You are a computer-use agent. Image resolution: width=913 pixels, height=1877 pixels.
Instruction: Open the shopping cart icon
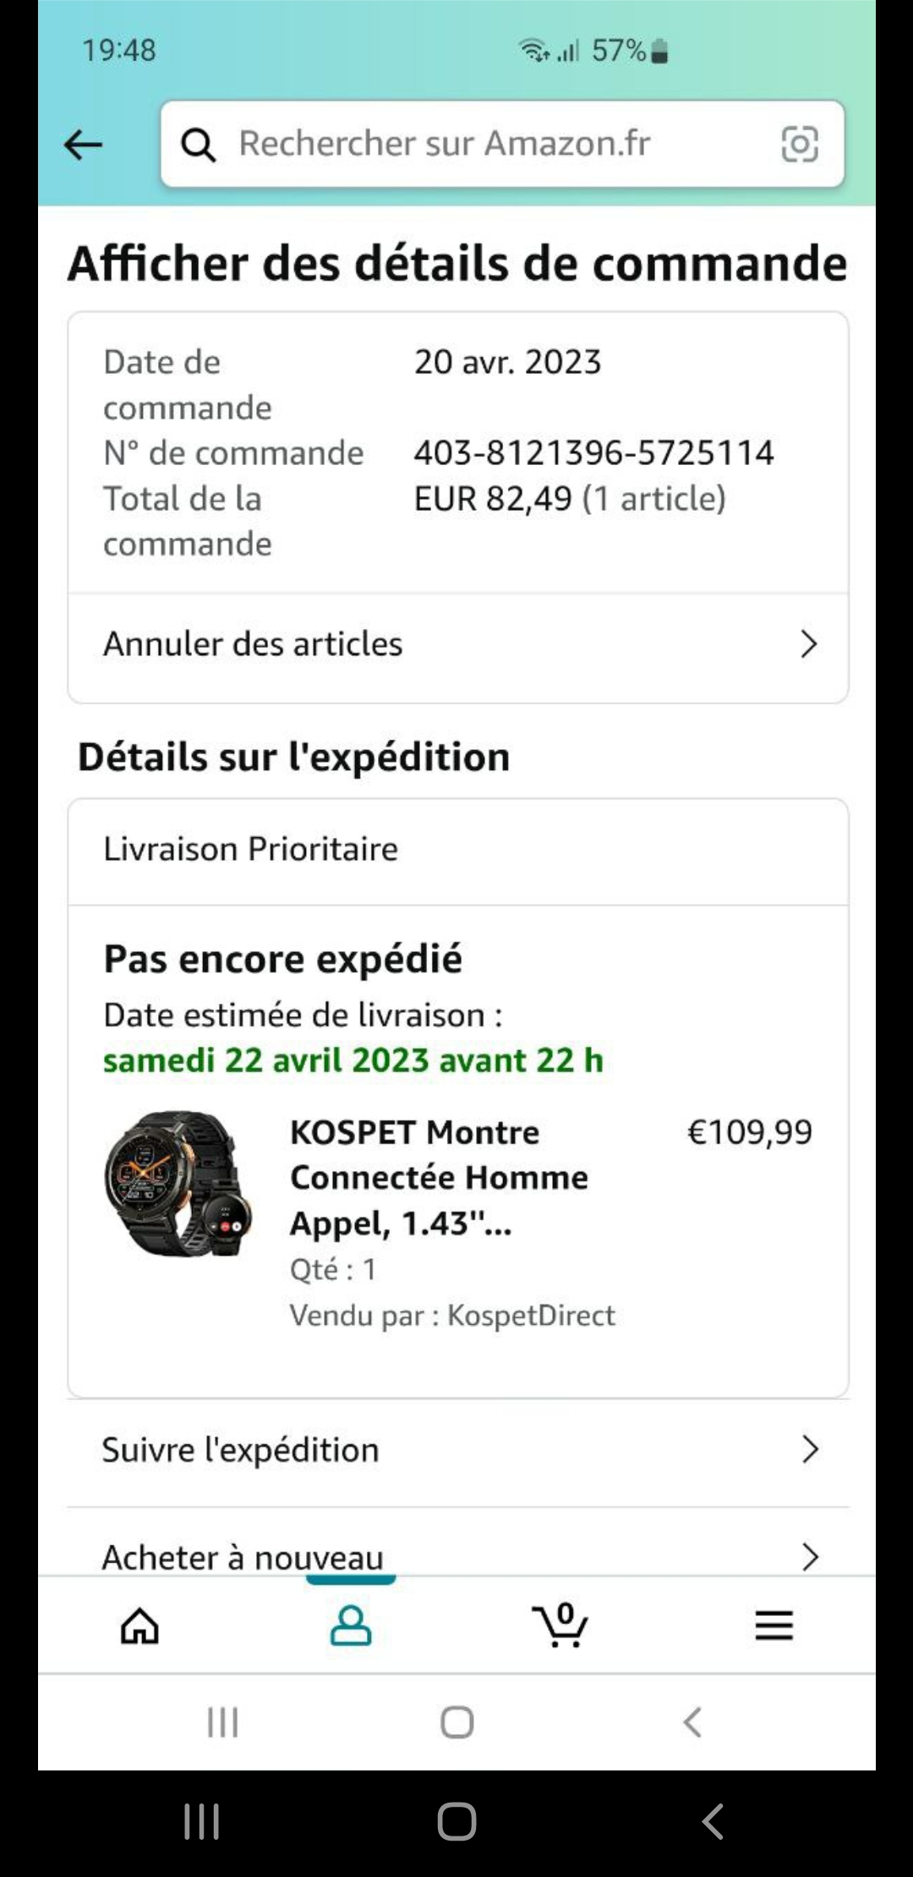click(x=560, y=1625)
